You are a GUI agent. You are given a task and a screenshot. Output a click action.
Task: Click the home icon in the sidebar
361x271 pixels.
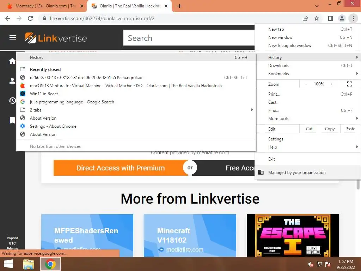click(12, 61)
